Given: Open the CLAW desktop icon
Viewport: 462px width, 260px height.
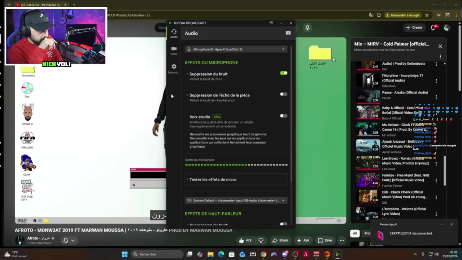Looking at the screenshot, I should click(27, 165).
